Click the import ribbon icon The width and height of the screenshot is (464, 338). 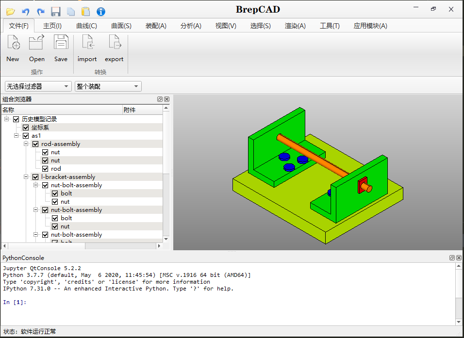tap(87, 48)
